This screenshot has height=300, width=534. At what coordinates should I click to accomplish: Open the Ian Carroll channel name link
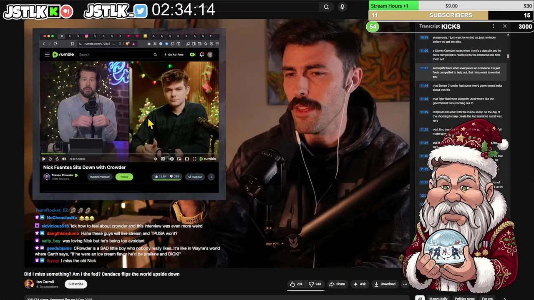tap(45, 282)
